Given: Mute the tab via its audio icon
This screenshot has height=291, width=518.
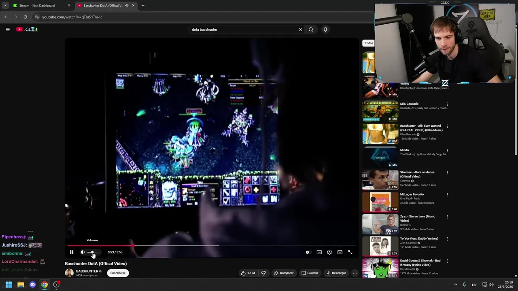Looking at the screenshot, I should [x=127, y=6].
